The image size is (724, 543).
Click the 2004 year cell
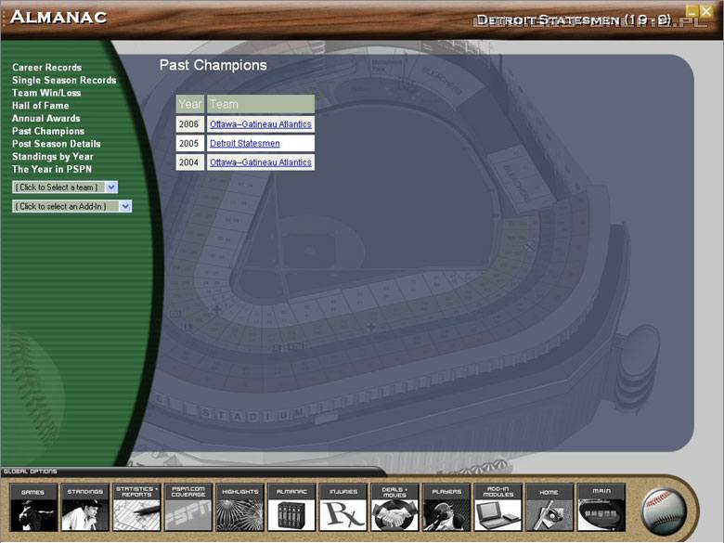[189, 162]
